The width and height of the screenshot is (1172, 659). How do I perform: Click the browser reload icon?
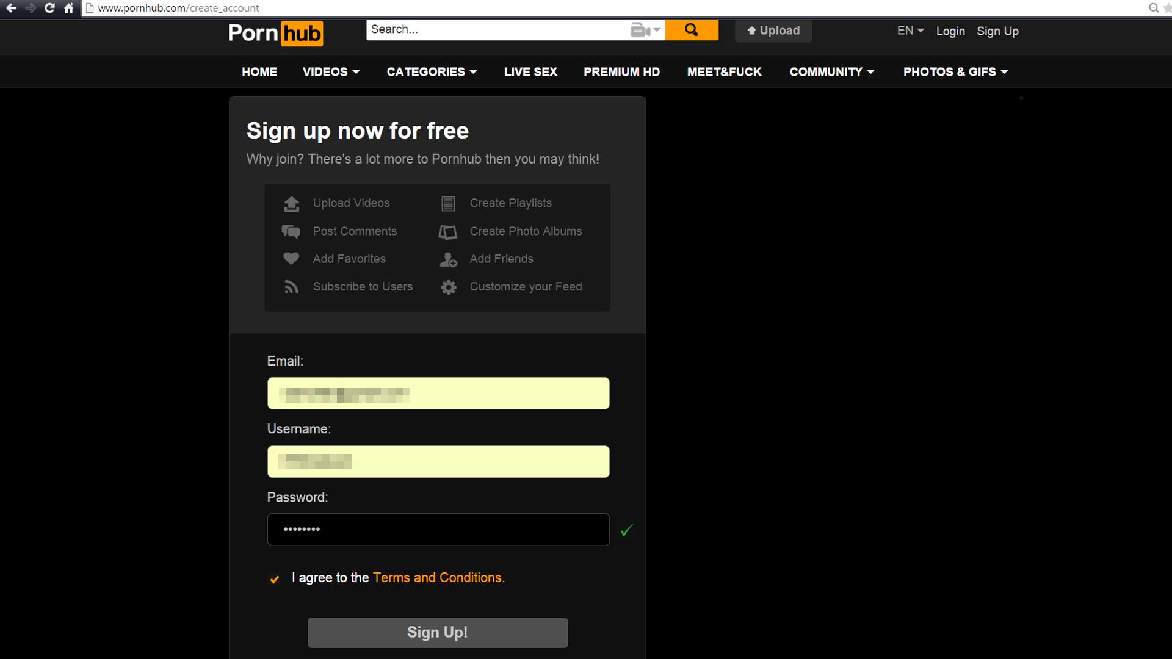coord(50,8)
